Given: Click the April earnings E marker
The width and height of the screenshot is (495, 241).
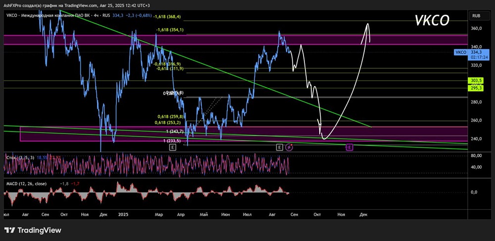Looking at the screenshot, I should click(x=172, y=147).
